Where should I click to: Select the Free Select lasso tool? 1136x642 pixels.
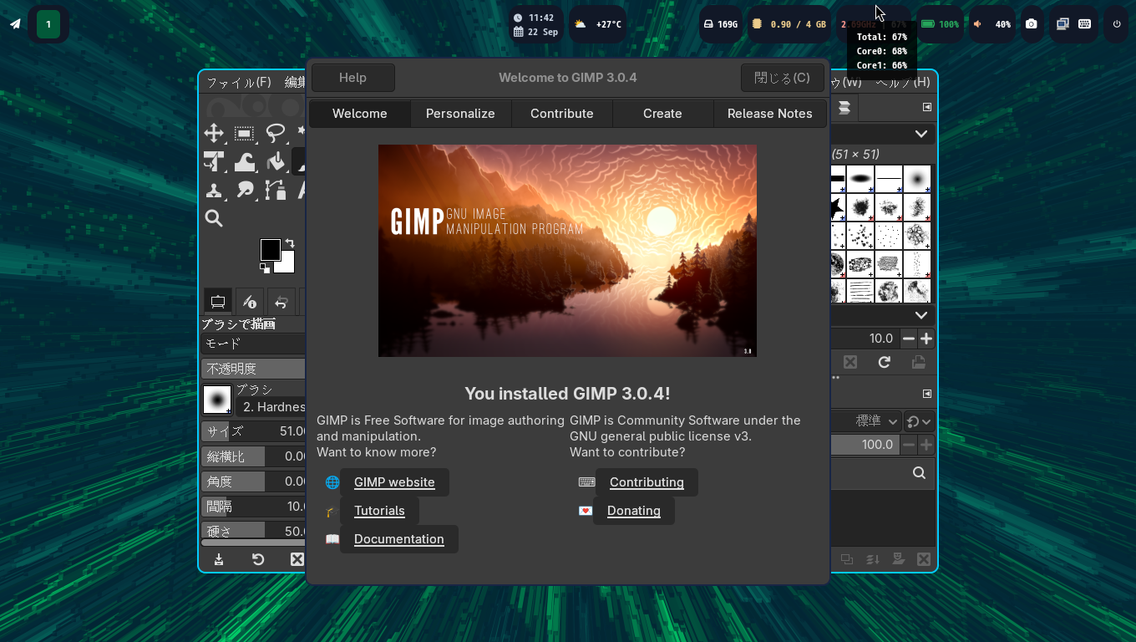(276, 133)
